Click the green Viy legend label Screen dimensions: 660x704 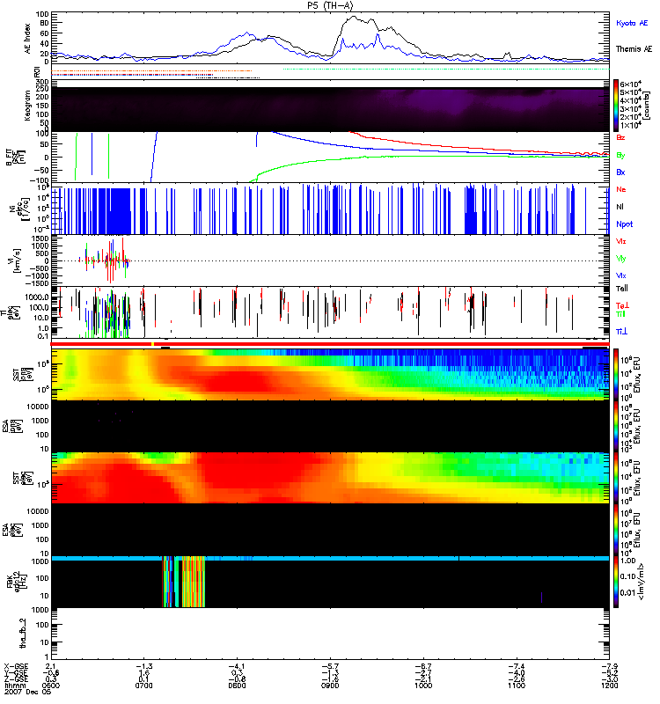(x=620, y=259)
